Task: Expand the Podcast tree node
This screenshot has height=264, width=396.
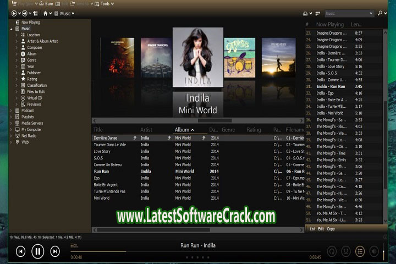Action: point(11,111)
